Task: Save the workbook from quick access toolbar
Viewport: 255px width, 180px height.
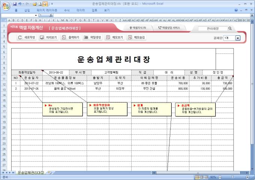Action: 15,4
